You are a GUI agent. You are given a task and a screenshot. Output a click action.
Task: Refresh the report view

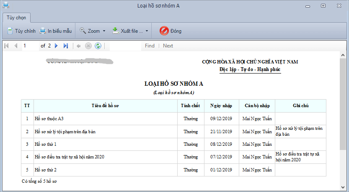[x=98, y=46]
